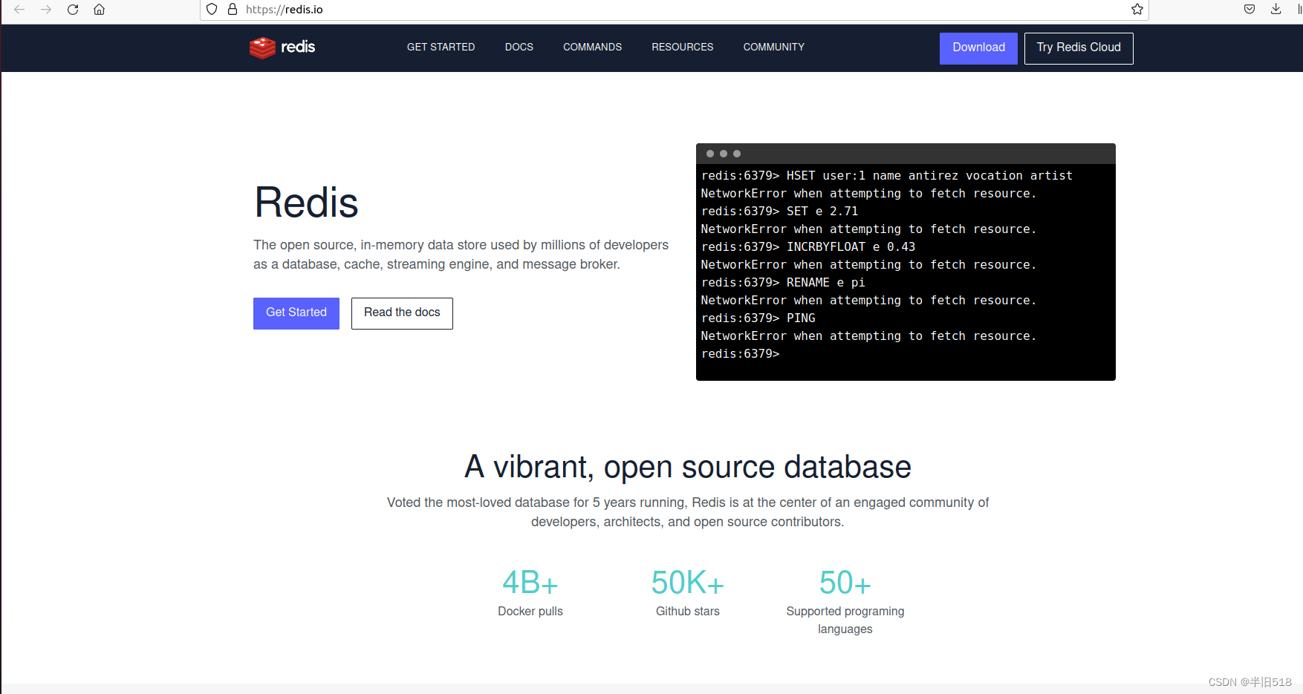Click Read the docs button

(x=402, y=313)
